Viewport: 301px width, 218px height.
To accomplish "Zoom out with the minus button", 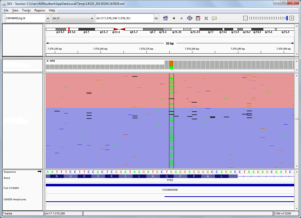I will 245,18.
